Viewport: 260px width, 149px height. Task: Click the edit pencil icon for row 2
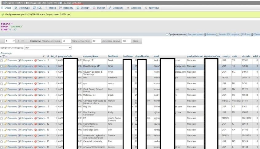pyautogui.click(x=6, y=66)
